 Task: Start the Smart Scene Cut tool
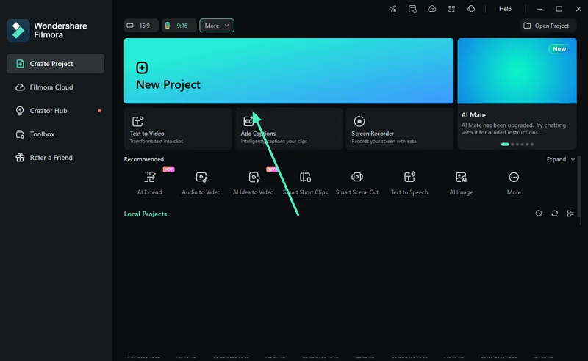(357, 183)
